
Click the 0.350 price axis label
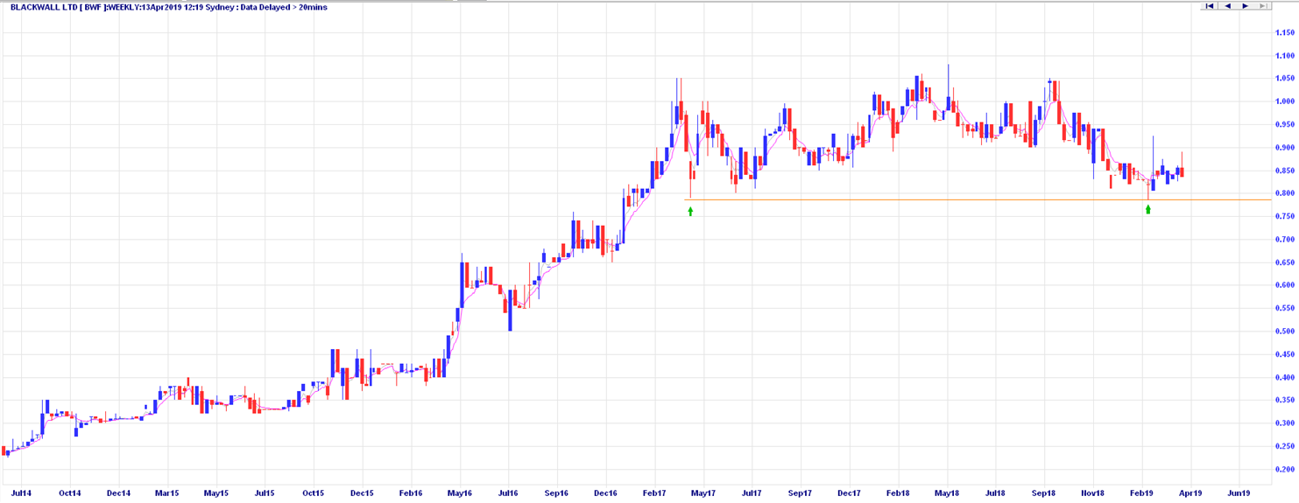point(1285,401)
